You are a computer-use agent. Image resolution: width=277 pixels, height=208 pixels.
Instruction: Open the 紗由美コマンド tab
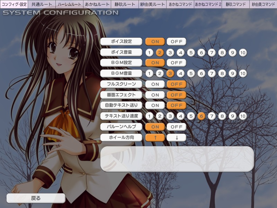click(x=263, y=4)
